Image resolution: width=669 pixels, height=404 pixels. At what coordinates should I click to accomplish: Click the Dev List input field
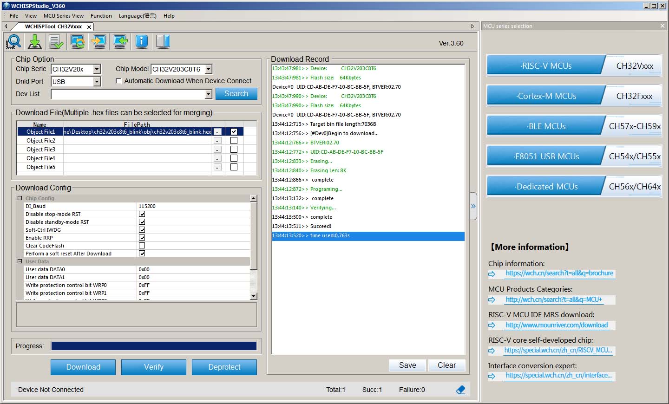coord(128,94)
